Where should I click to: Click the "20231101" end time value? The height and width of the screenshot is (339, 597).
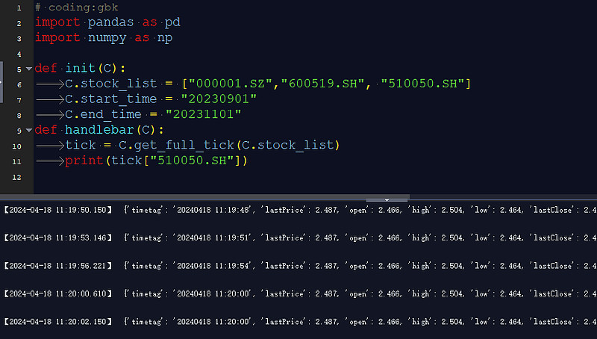(204, 114)
